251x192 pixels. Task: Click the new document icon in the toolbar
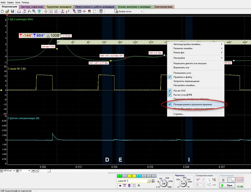click(x=2, y=11)
